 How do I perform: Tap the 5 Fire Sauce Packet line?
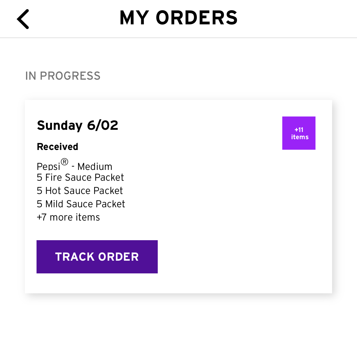pyautogui.click(x=80, y=177)
